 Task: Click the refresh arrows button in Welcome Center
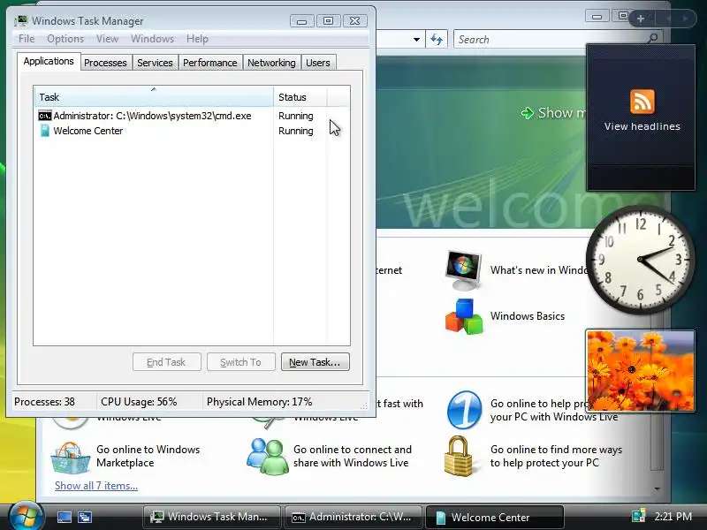pyautogui.click(x=437, y=39)
